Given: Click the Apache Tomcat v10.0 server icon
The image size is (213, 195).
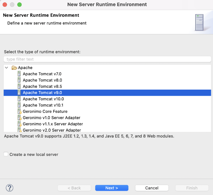Looking at the screenshot, I should point(19,99).
